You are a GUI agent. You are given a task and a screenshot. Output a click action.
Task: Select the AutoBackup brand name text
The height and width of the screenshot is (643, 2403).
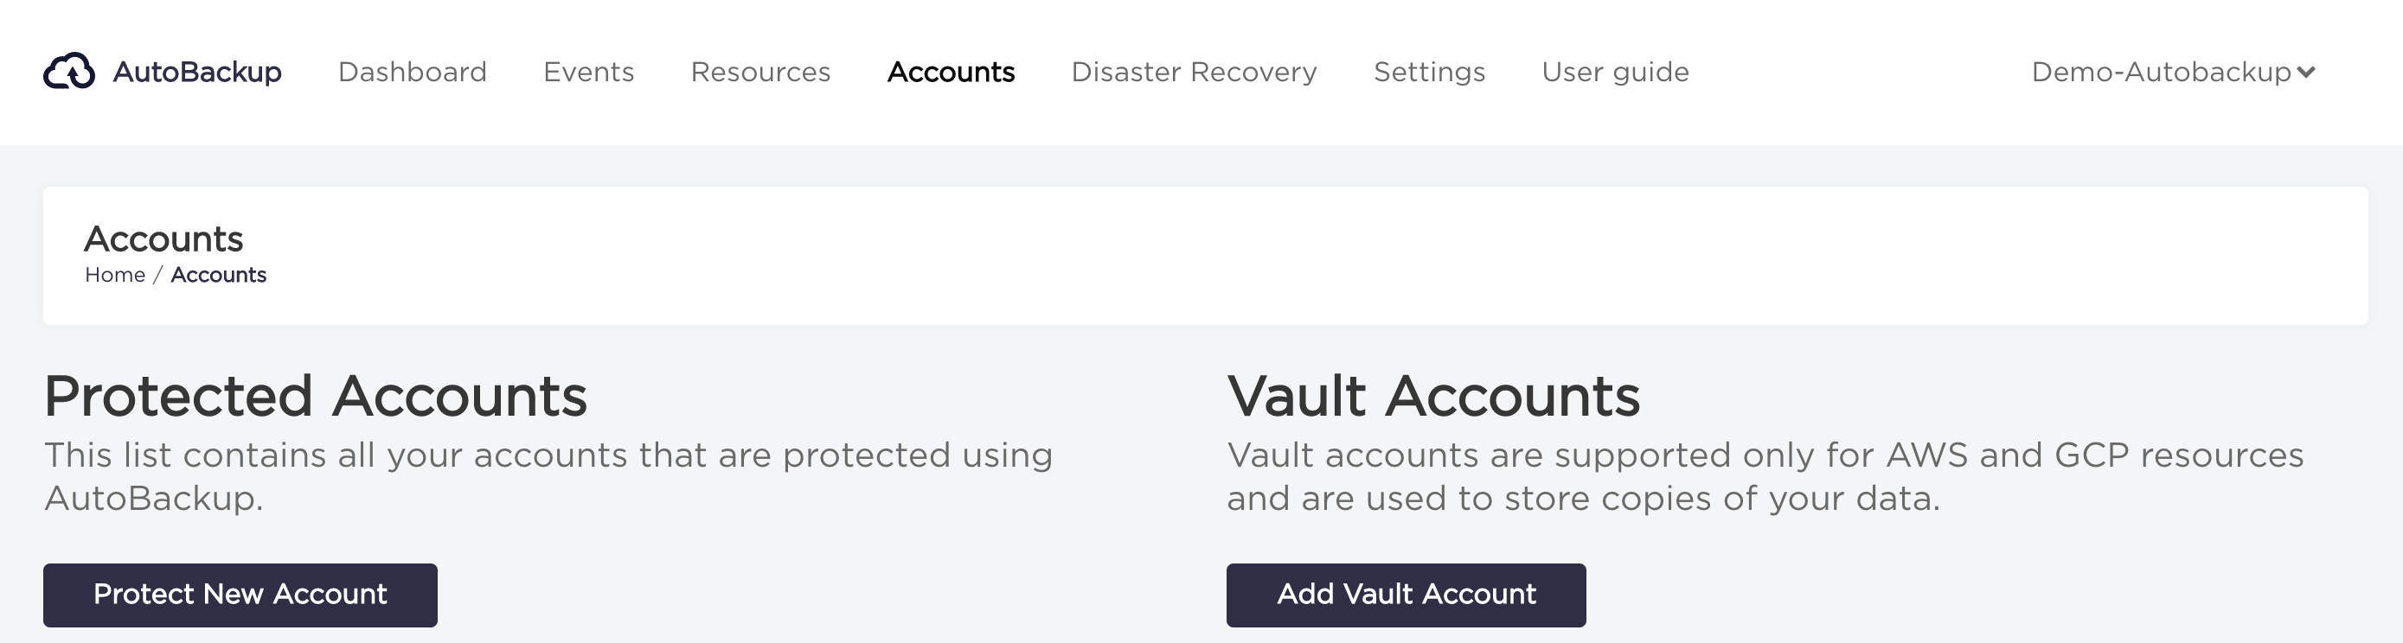[x=197, y=72]
